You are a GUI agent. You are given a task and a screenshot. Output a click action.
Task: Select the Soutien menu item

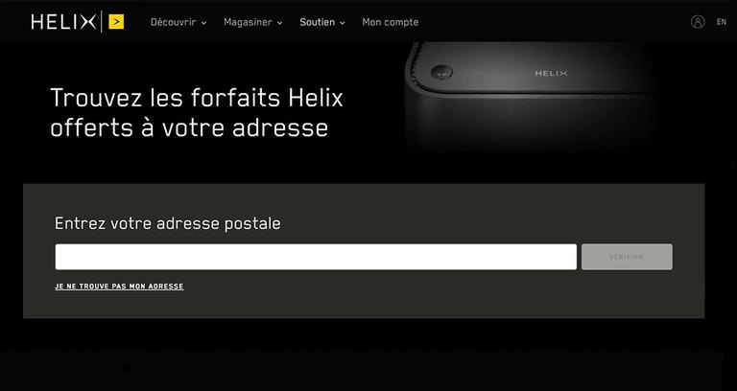click(x=318, y=22)
